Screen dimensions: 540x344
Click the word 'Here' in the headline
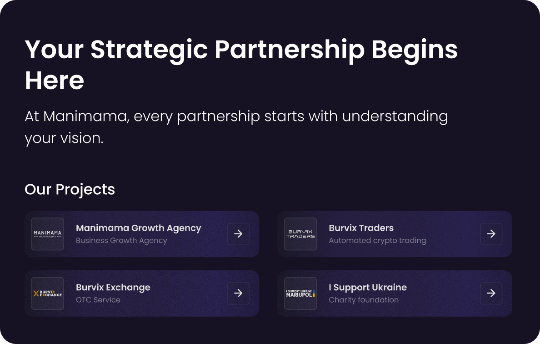55,81
